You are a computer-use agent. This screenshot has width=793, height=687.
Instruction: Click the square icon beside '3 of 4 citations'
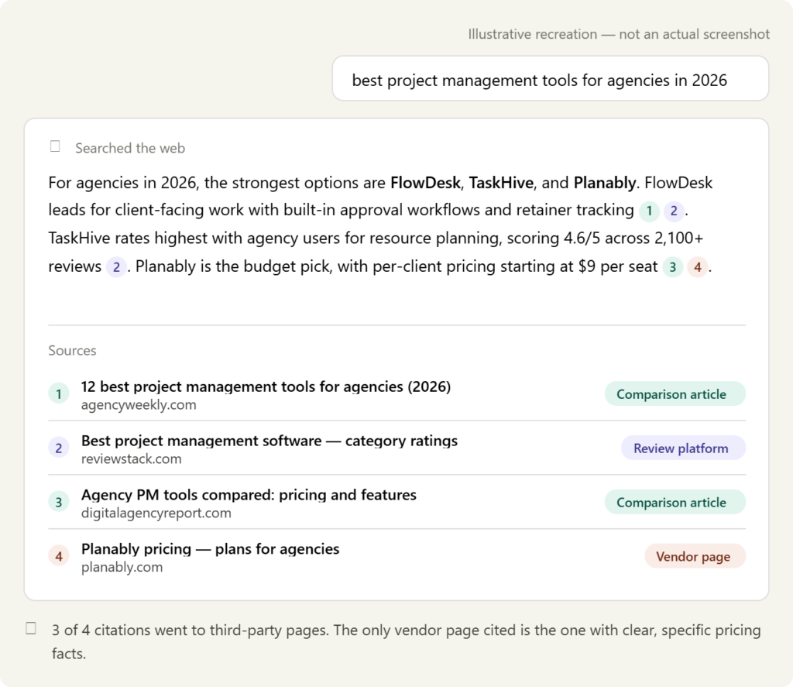[x=31, y=628]
